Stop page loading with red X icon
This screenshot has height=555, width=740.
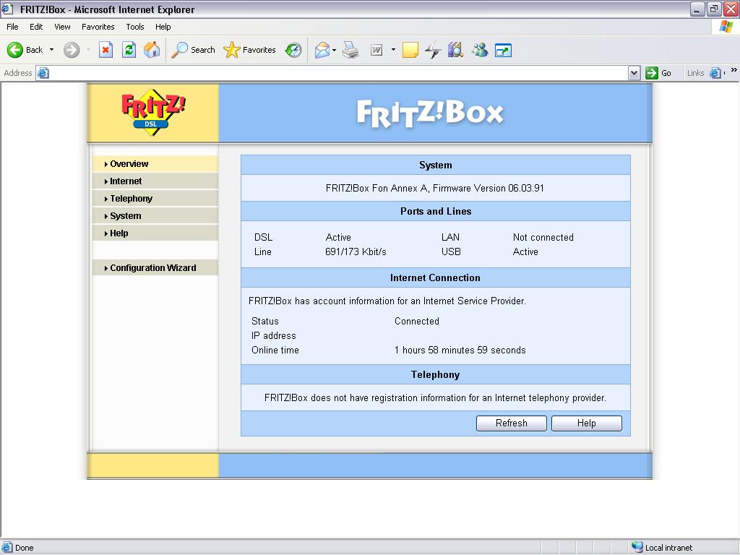[x=106, y=50]
